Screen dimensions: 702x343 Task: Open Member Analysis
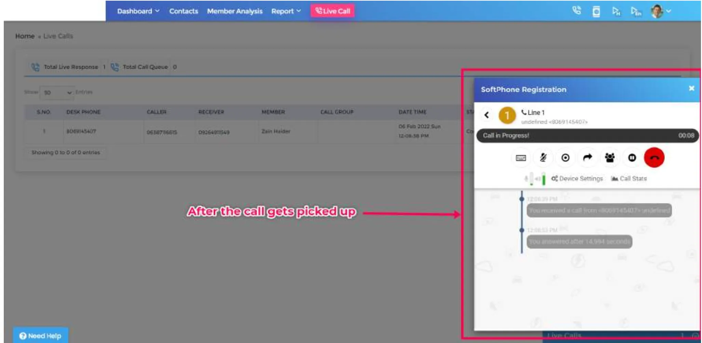[x=234, y=11]
